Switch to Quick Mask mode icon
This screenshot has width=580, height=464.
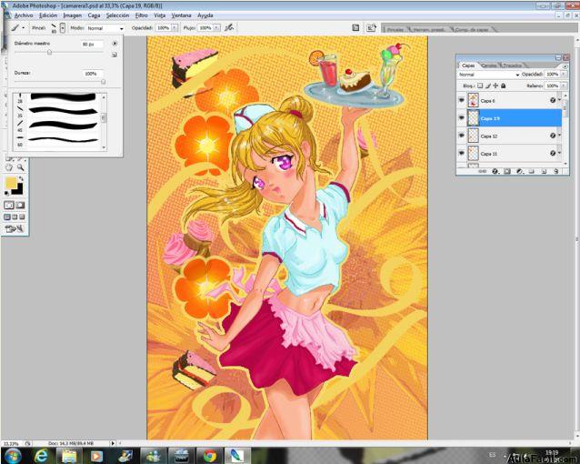(x=20, y=205)
